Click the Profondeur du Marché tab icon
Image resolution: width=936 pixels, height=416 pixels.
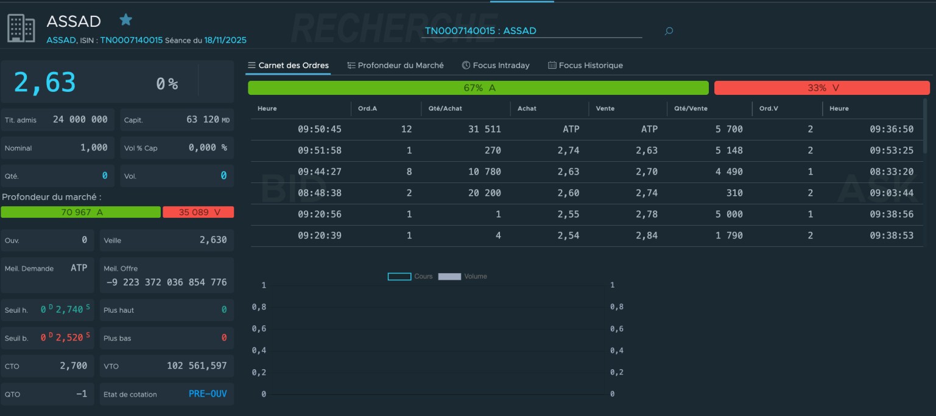[351, 65]
